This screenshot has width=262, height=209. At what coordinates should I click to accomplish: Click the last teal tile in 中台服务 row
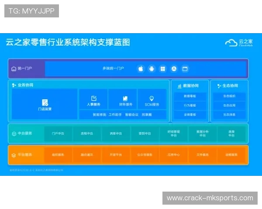pos(231,134)
